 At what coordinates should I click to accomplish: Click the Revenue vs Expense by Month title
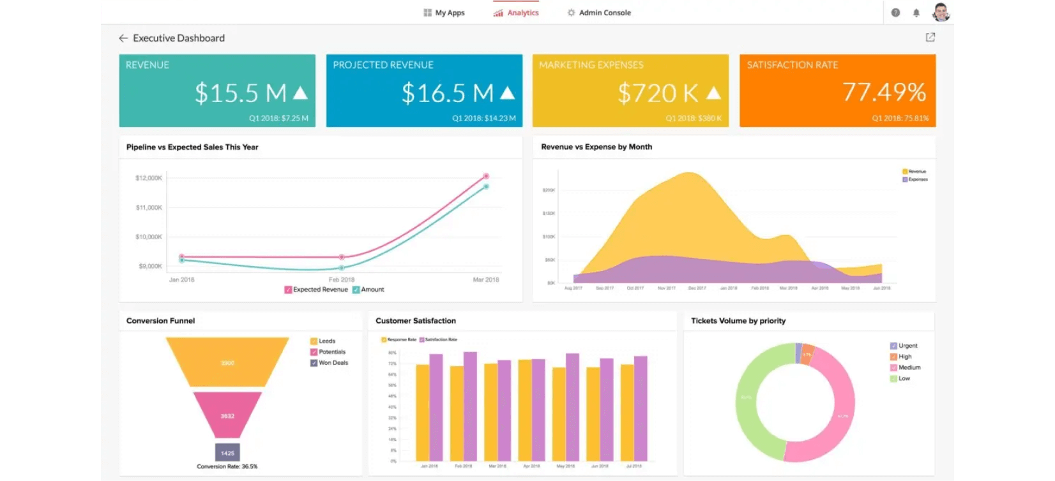[x=596, y=147]
